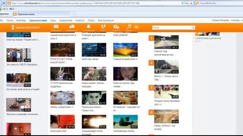This screenshot has width=243, height=136.
Task: Open Discussions speech bubbles icon
Action: pyautogui.click(x=72, y=27)
